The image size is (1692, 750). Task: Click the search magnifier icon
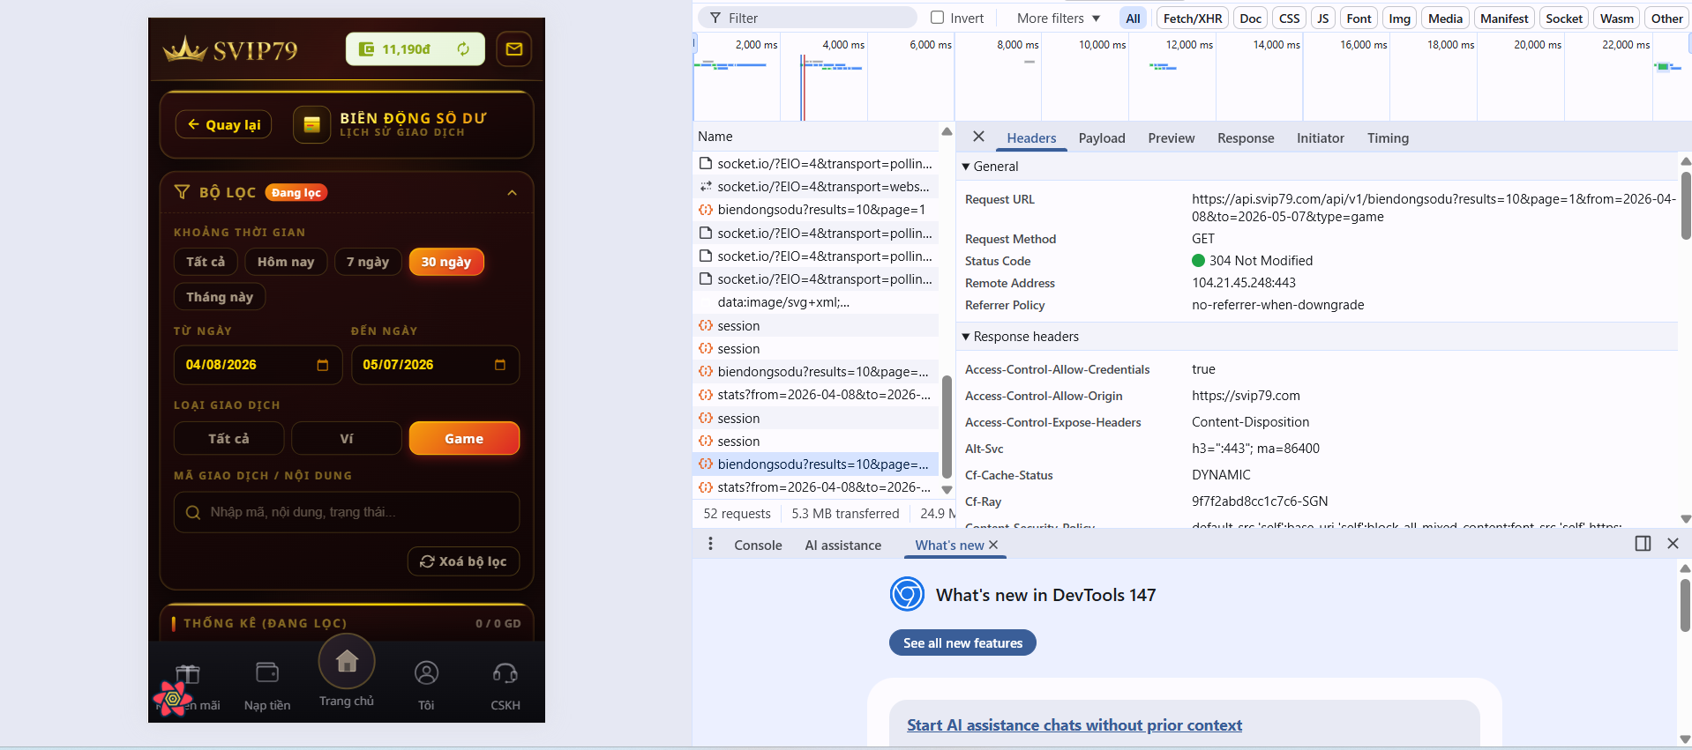[193, 512]
